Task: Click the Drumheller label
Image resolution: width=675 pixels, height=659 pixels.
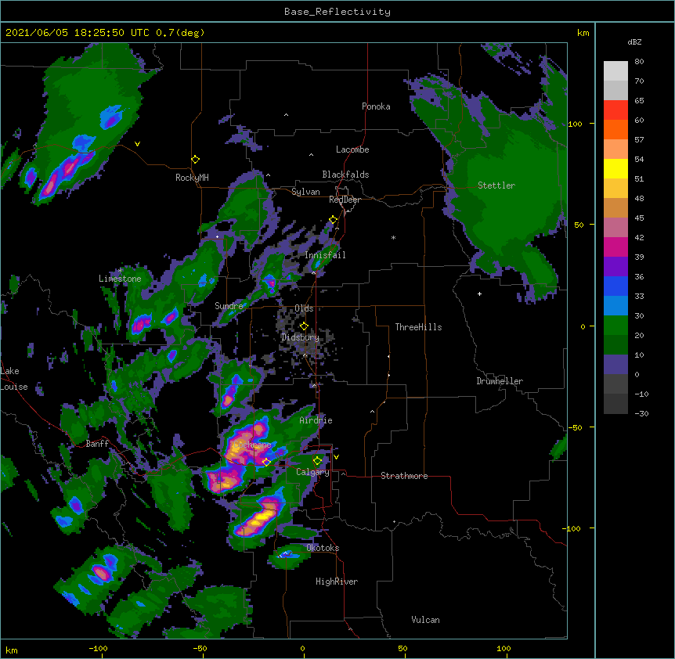Action: point(500,381)
